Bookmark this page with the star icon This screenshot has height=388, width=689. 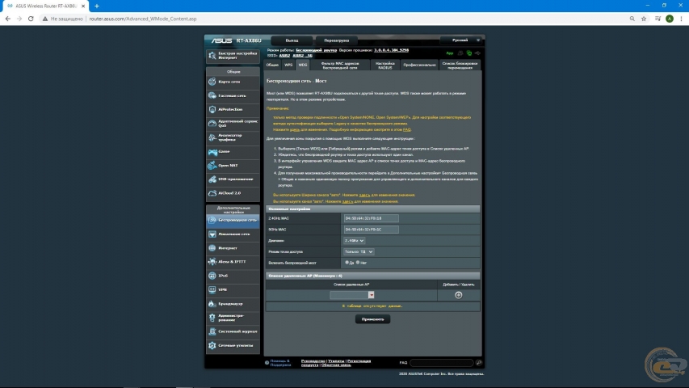click(644, 19)
